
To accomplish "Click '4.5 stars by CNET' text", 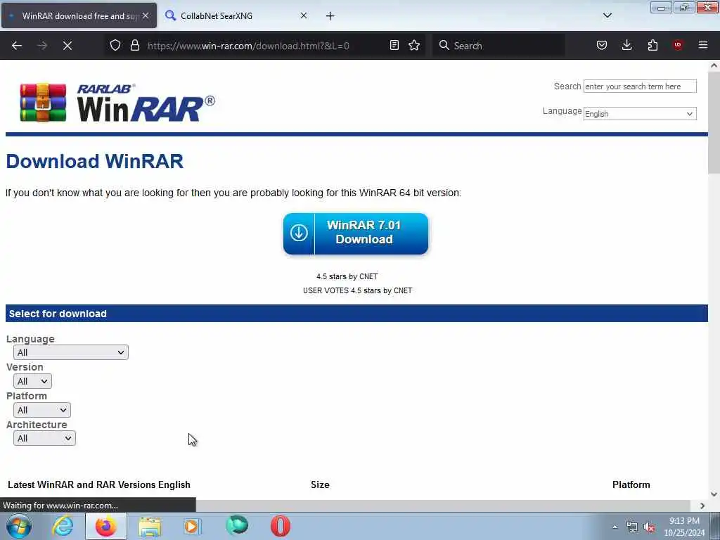I will pyautogui.click(x=347, y=276).
